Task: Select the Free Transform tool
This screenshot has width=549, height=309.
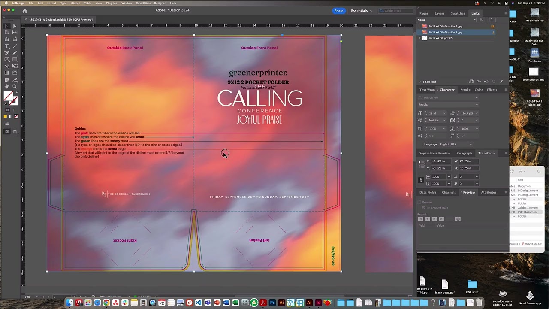Action: click(15, 66)
